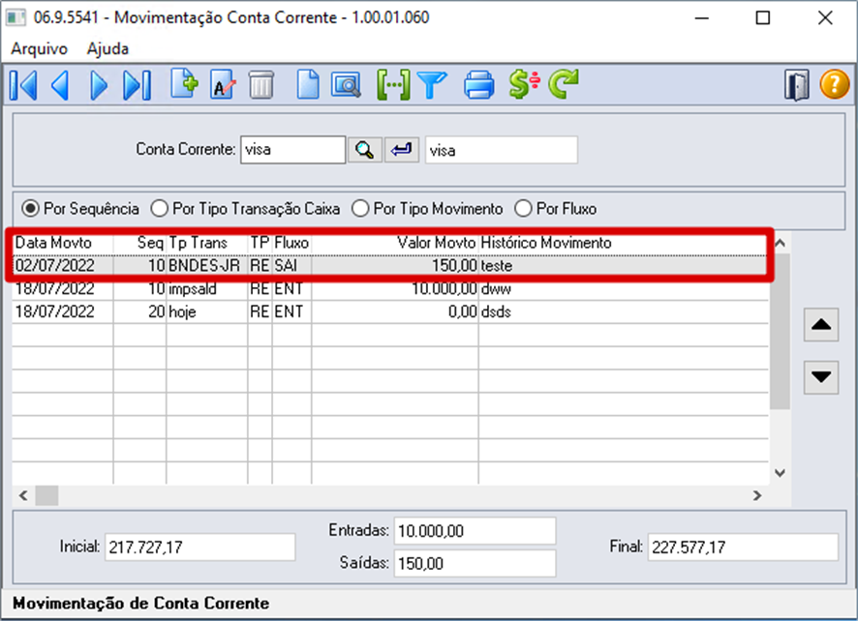Click the vertical scrollbar thumb
Screen dimensions: 858x621
(x=780, y=331)
